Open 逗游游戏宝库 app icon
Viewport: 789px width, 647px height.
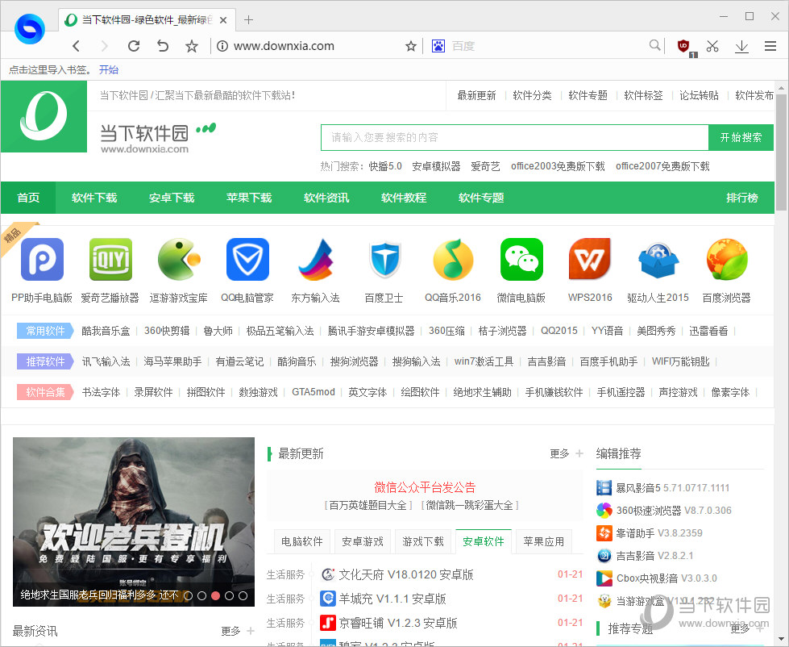click(x=179, y=259)
